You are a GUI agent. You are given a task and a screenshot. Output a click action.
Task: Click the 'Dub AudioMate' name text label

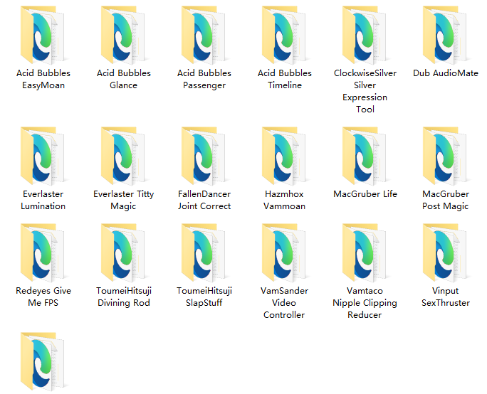point(446,73)
